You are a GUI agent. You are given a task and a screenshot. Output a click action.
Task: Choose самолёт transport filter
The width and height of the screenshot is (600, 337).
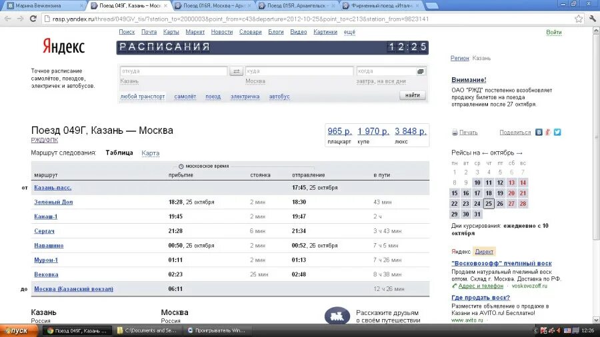coord(185,97)
